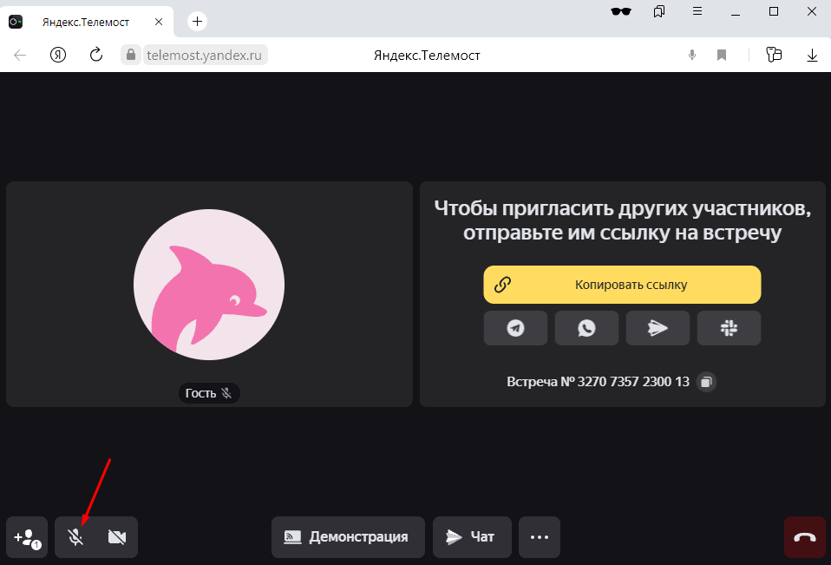Open the Yandex home page button
Viewport: 831px width, 565px height.
pyautogui.click(x=58, y=55)
